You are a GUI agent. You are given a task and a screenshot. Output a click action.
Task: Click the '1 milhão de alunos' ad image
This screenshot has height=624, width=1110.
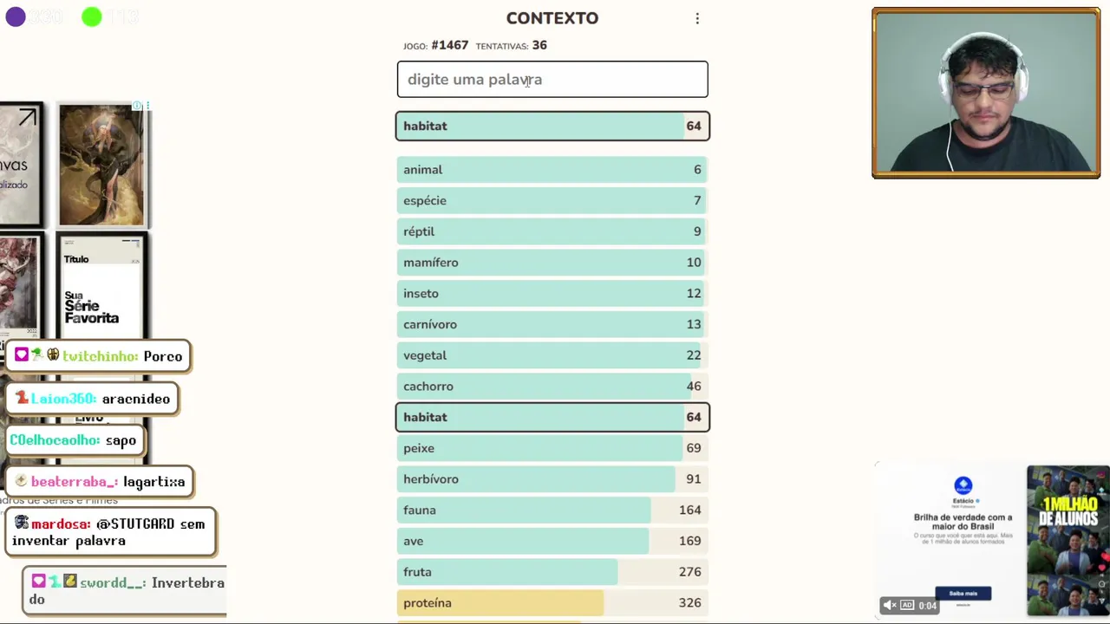pyautogui.click(x=1068, y=541)
